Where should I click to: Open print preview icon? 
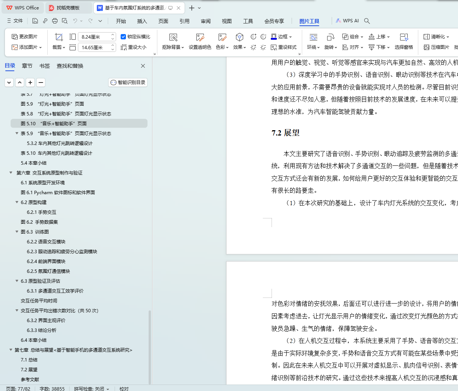click(65, 21)
